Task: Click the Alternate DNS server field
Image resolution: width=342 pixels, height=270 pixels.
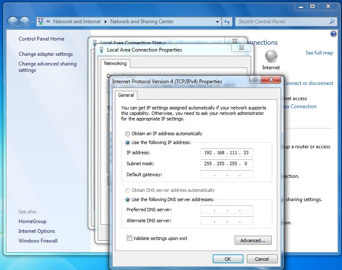Action: point(227,221)
